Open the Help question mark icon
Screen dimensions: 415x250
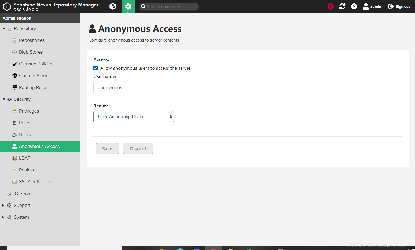coord(354,6)
